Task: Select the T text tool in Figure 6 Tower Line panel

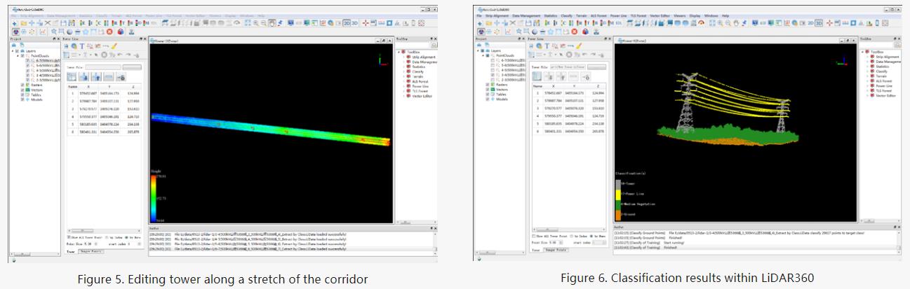Action: (x=547, y=45)
